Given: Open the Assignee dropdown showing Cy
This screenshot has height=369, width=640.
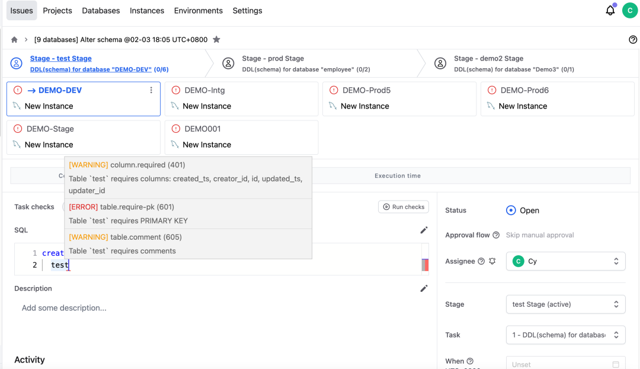Looking at the screenshot, I should pos(565,261).
